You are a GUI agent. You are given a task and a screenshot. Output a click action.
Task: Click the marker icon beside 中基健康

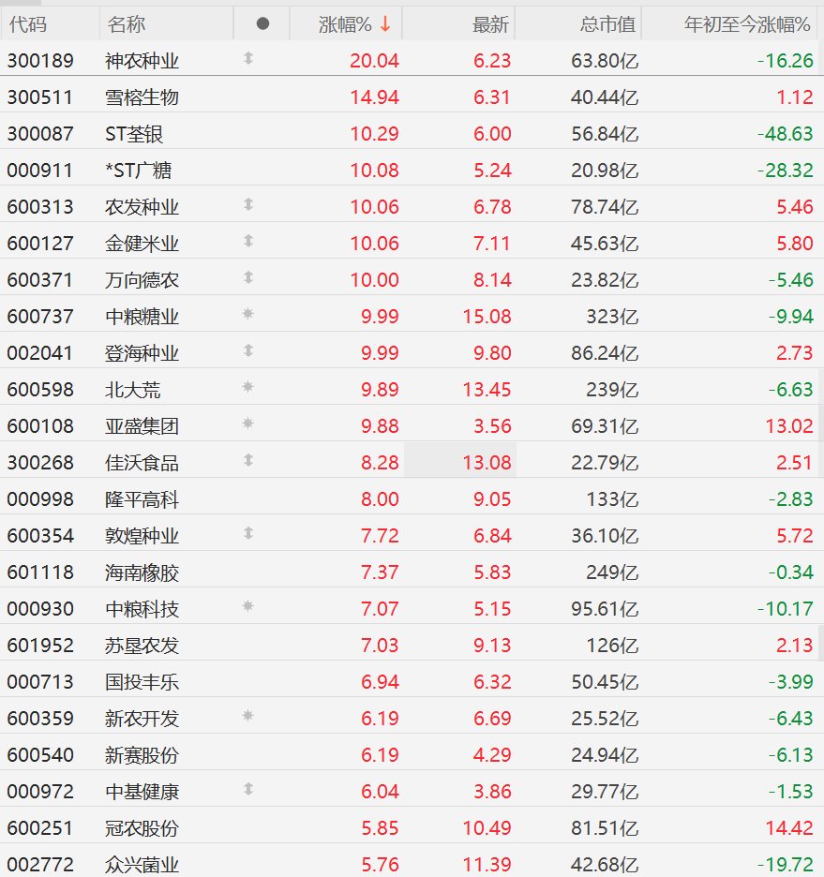248,789
